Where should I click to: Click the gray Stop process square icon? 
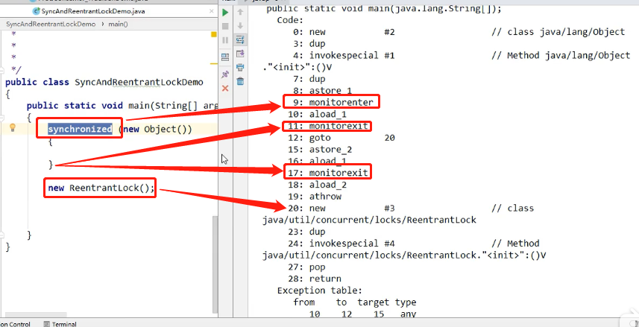click(x=225, y=27)
